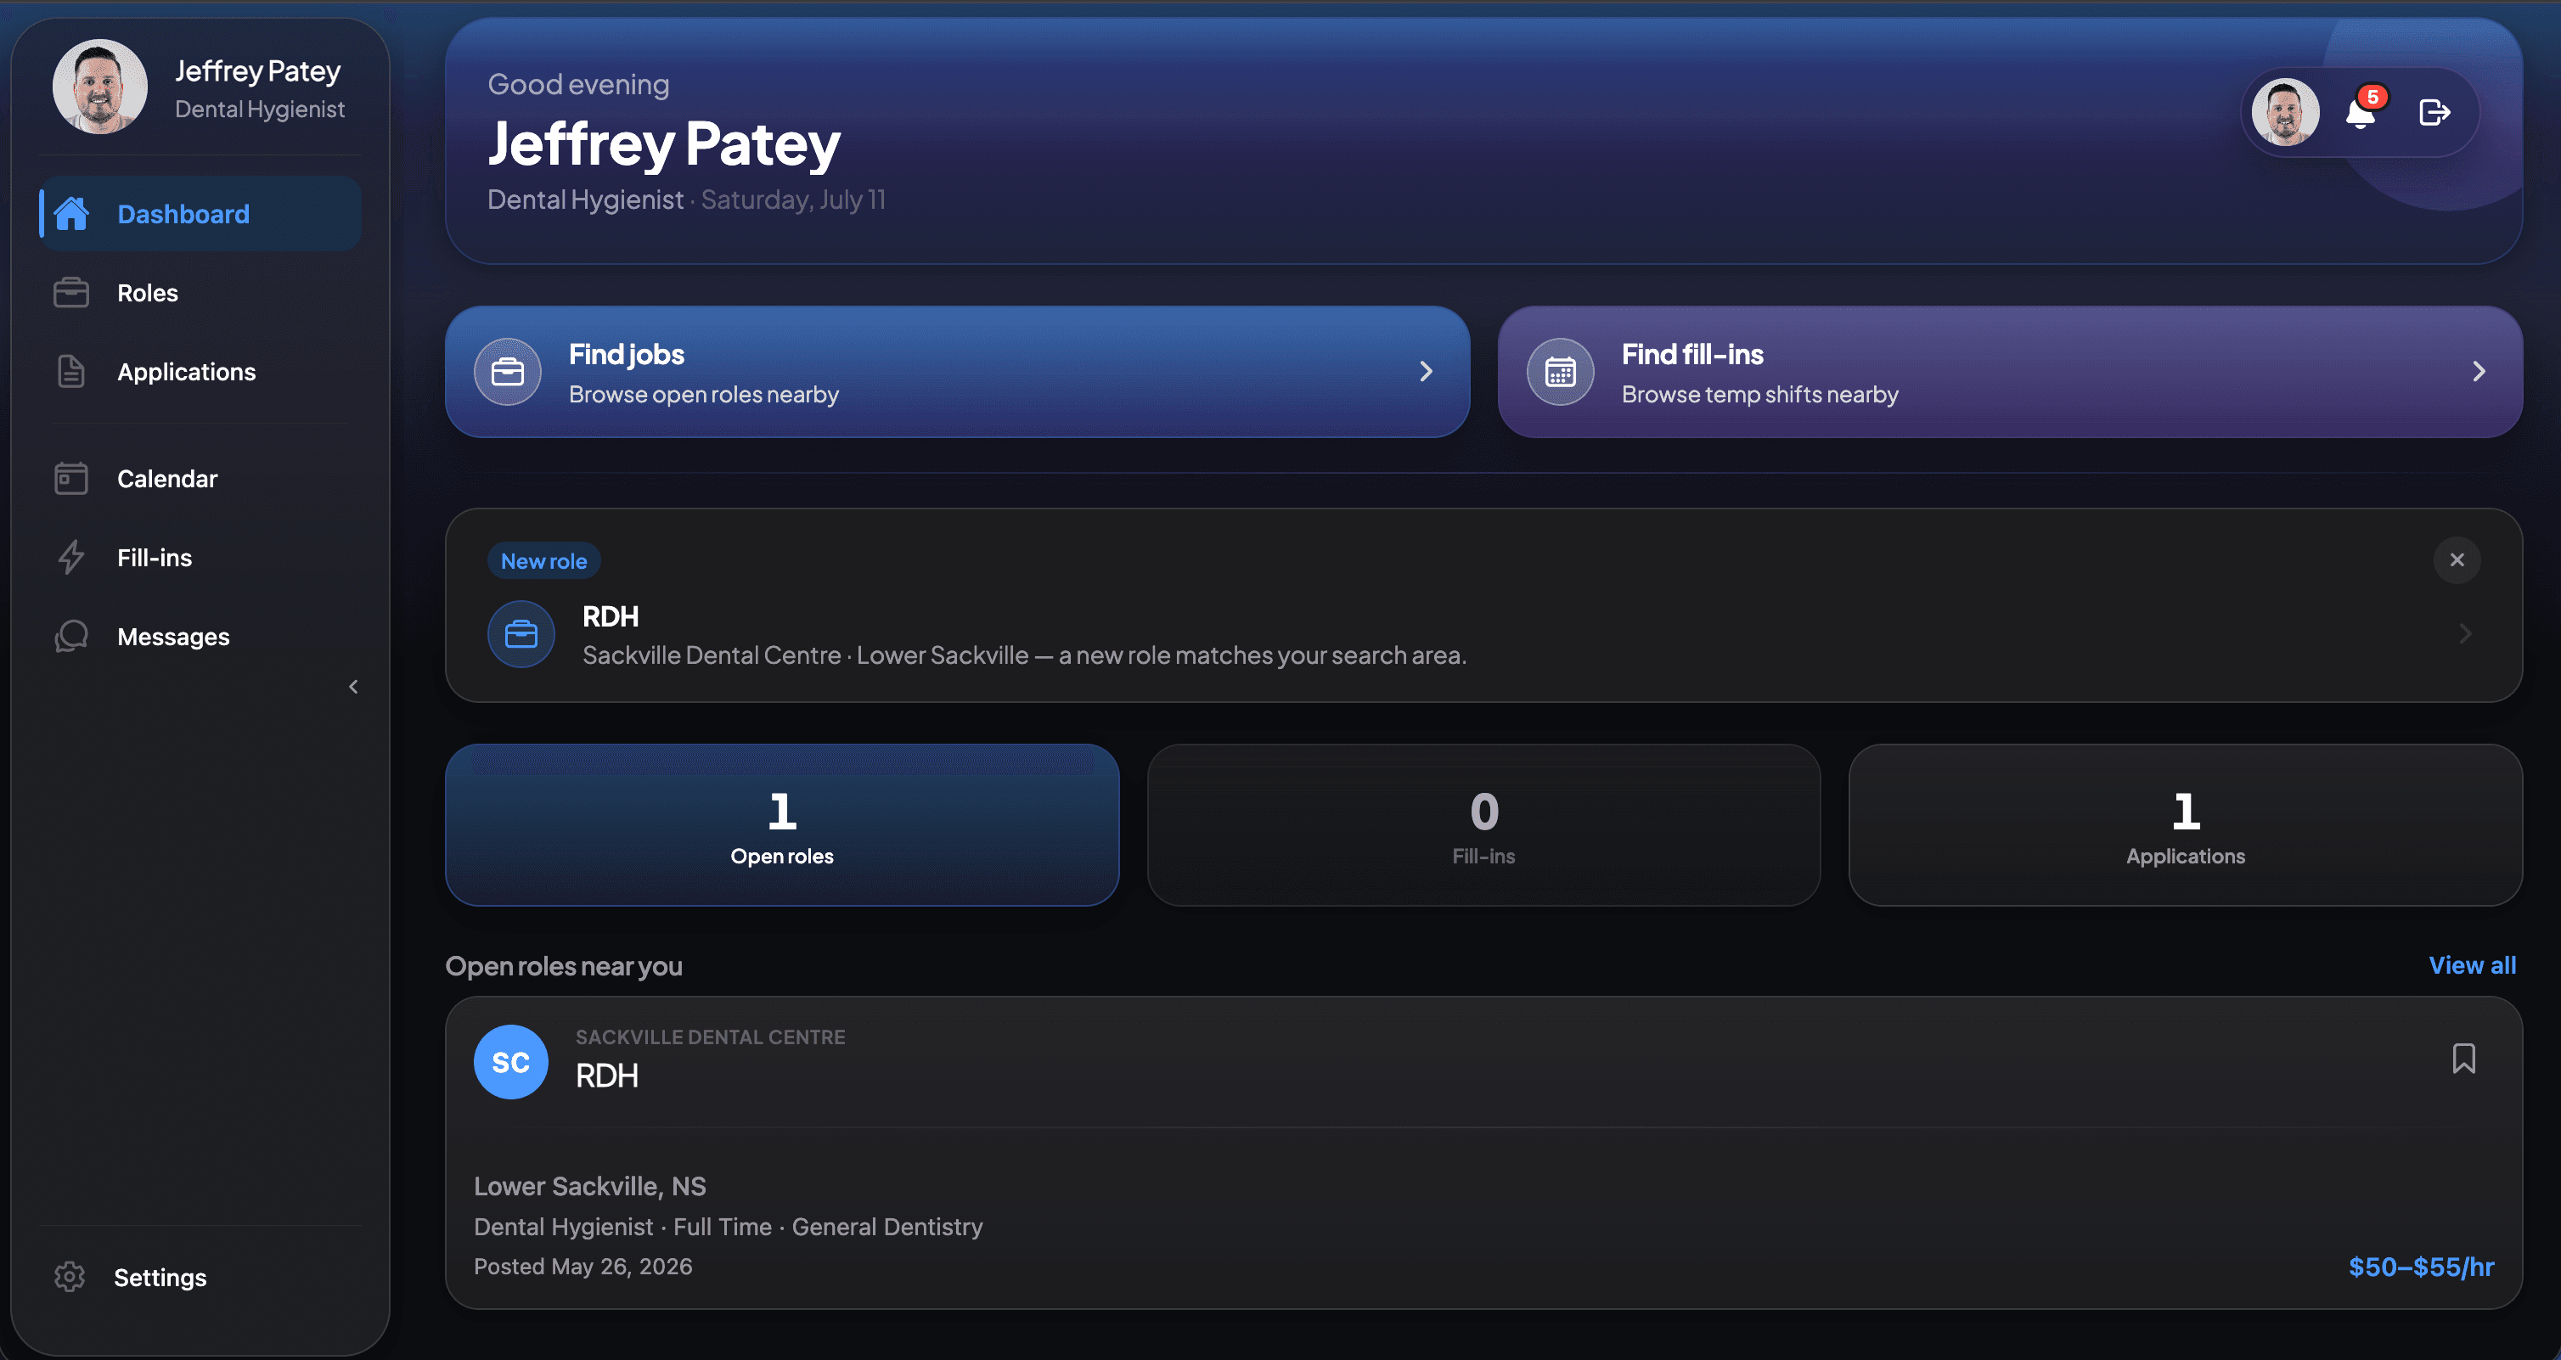Click the Find fill-ins calendar icon

point(1561,372)
